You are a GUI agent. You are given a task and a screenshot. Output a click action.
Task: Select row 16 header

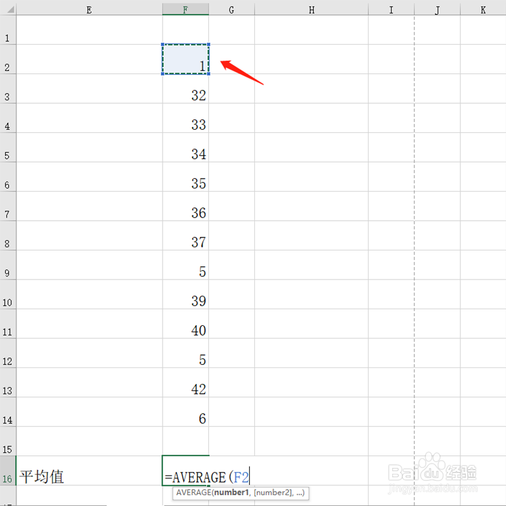click(x=8, y=470)
